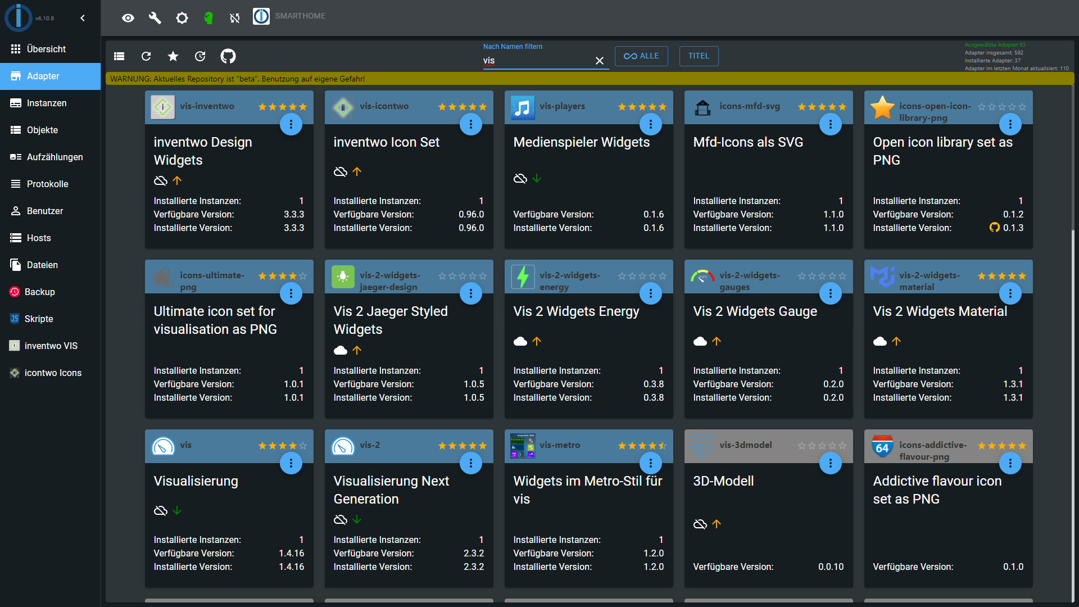Screen dimensions: 1079x607
Task: Toggle the eye visibility icon in top bar
Action: pos(128,18)
